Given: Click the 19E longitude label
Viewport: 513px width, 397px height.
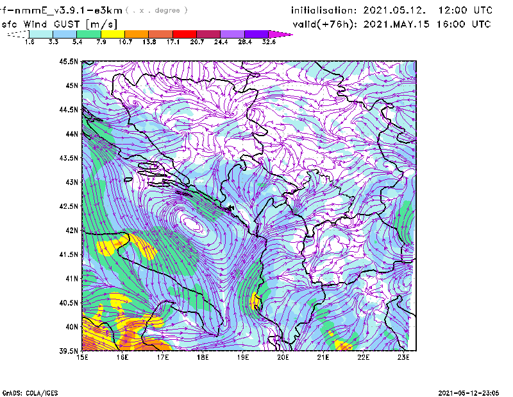Looking at the screenshot, I should click(243, 357).
